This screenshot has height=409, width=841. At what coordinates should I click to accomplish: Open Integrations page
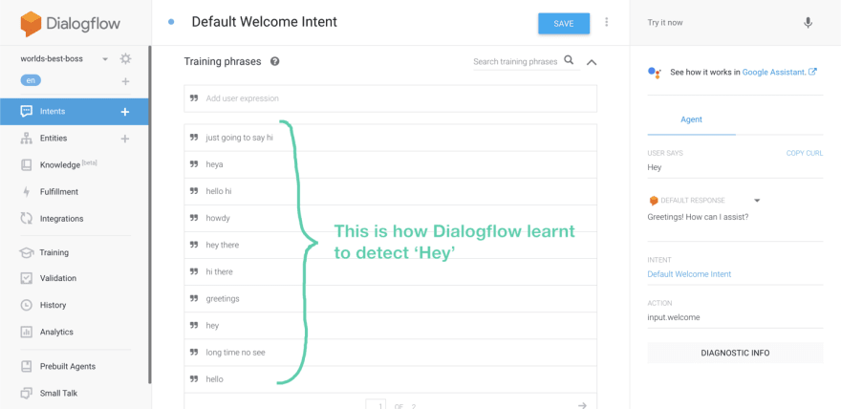click(62, 219)
